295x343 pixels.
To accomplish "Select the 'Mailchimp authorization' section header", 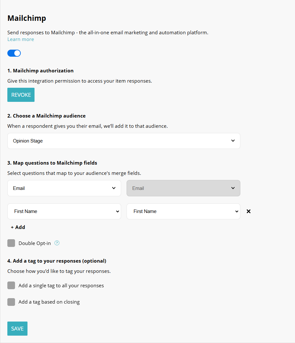I will [41, 70].
